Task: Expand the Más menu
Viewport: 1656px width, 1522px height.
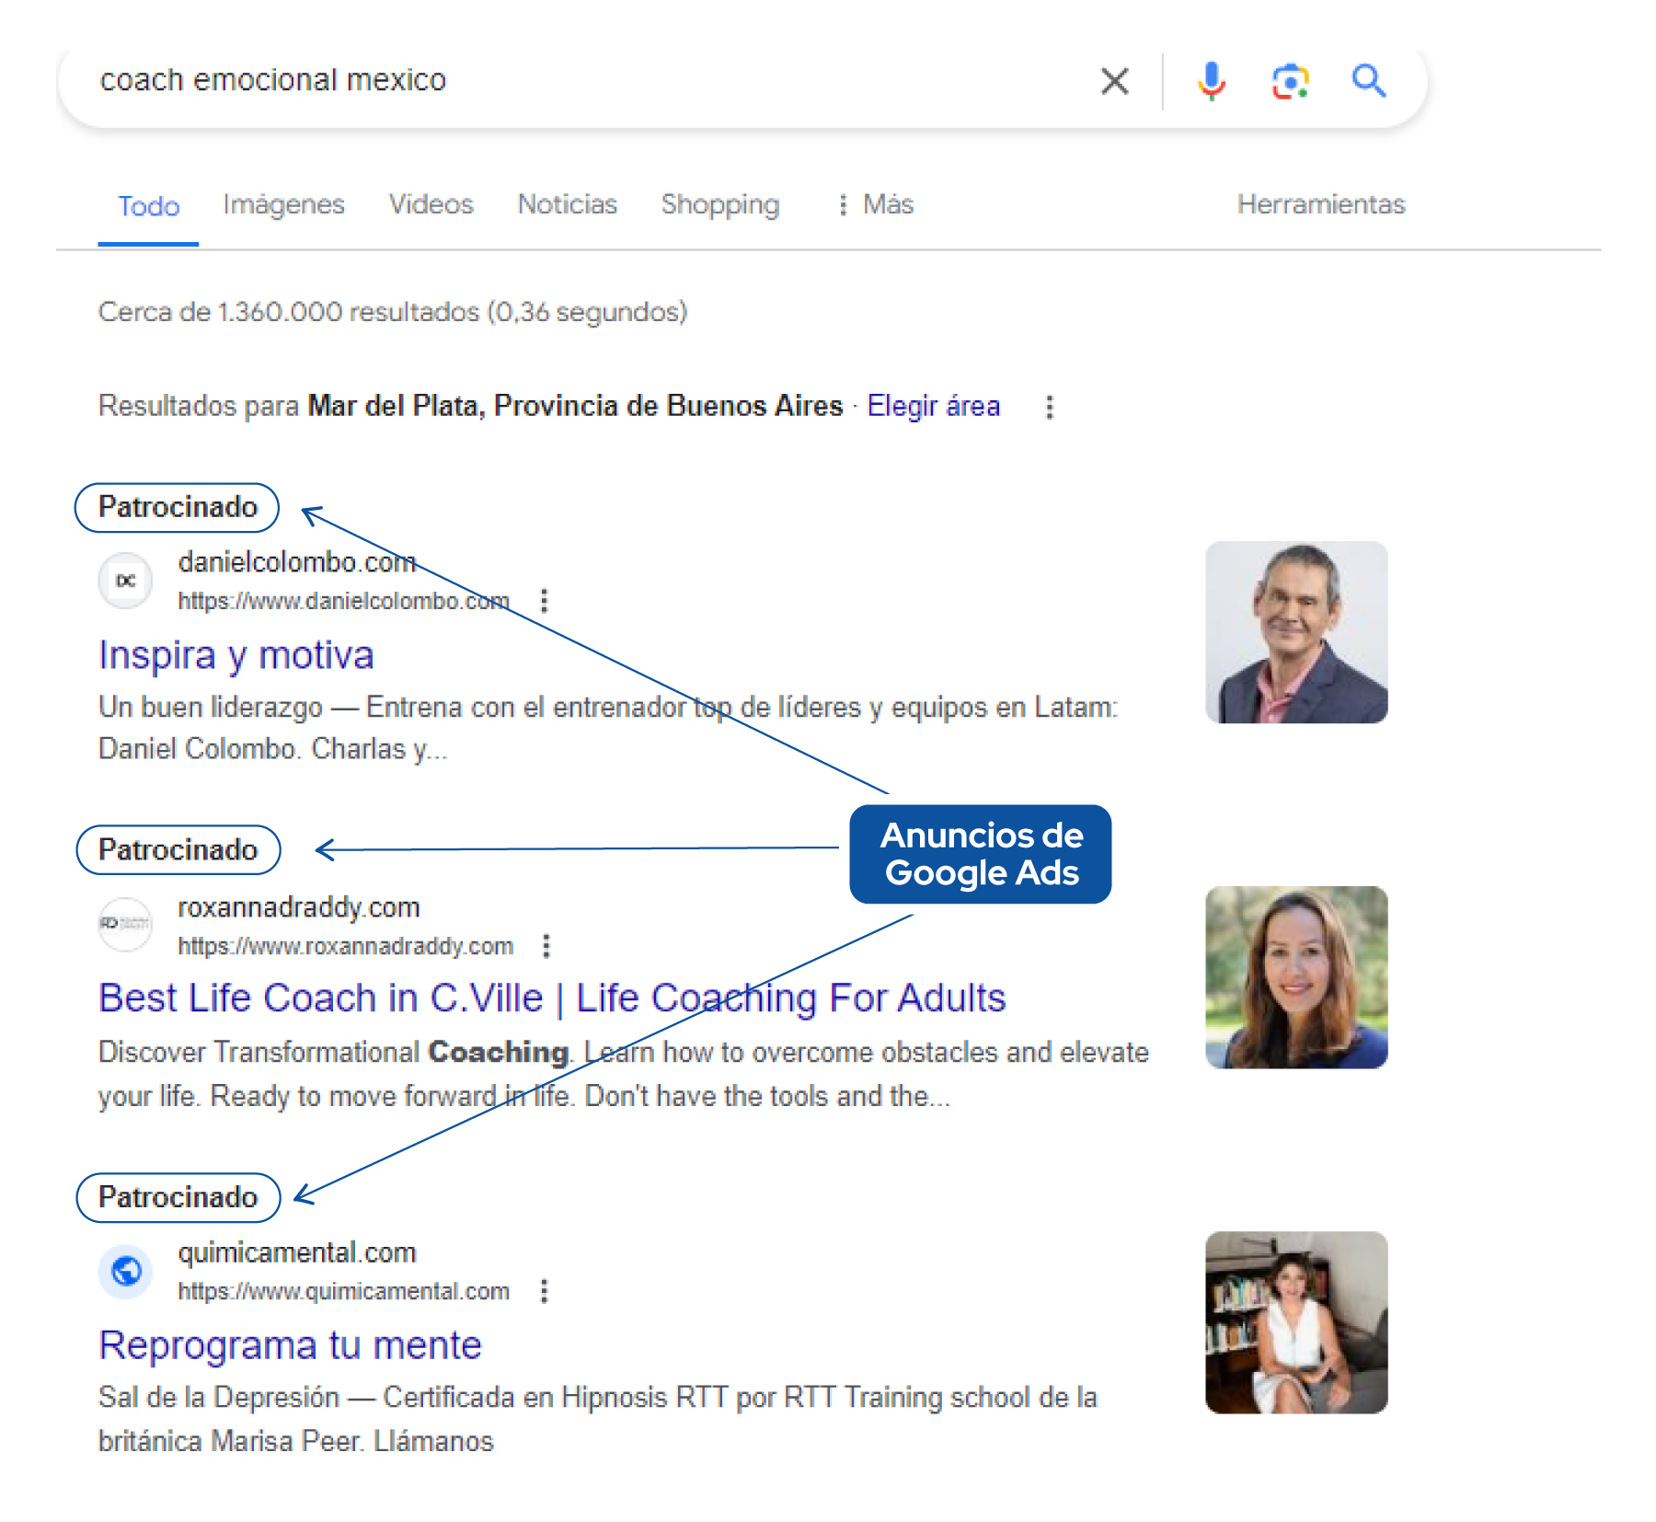Action: [876, 204]
